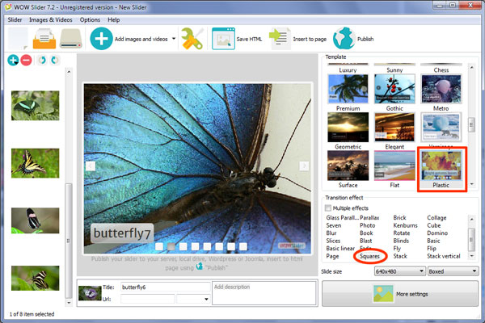The height and width of the screenshot is (323, 485).
Task: Click the slide list scrollbar down arrow
Action: (x=69, y=303)
